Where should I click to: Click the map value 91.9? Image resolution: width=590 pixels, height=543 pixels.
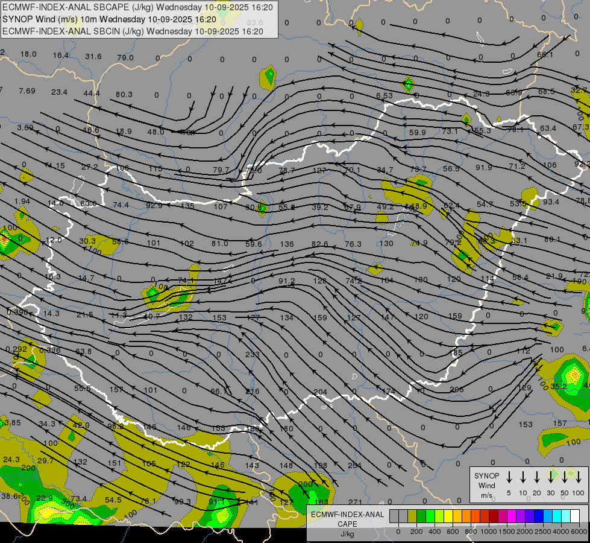[x=483, y=167]
